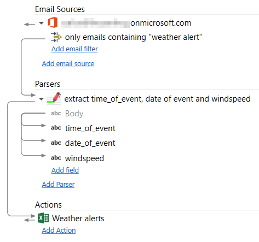259x242 pixels.
Task: Open the Add email source link
Action: (x=68, y=64)
